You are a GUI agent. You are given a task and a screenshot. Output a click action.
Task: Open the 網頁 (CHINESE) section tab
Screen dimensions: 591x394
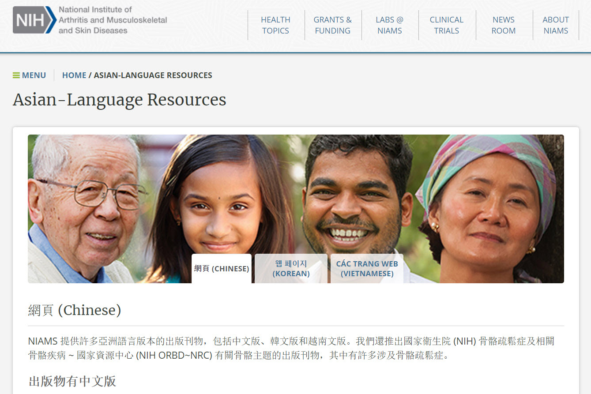click(x=222, y=268)
